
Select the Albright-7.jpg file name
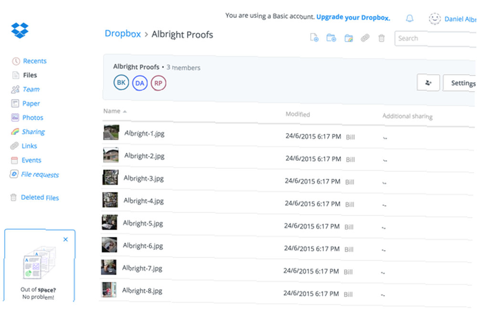(x=142, y=269)
